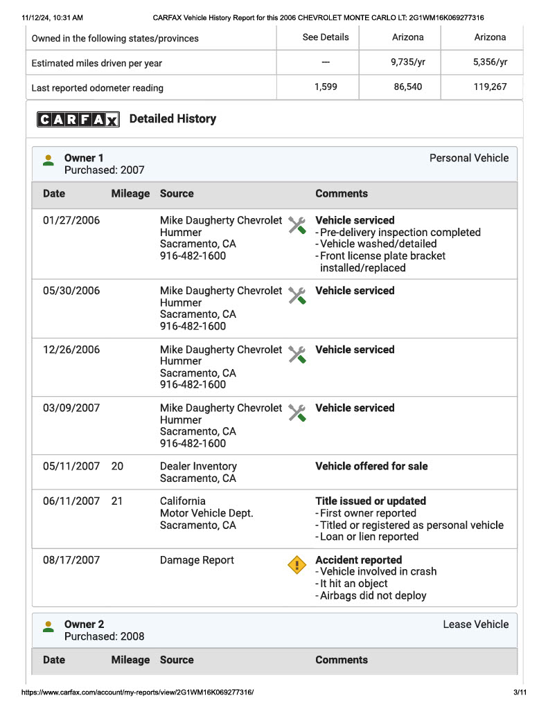Click the Owner 1 person icon
This screenshot has height=709, width=548.
point(48,160)
